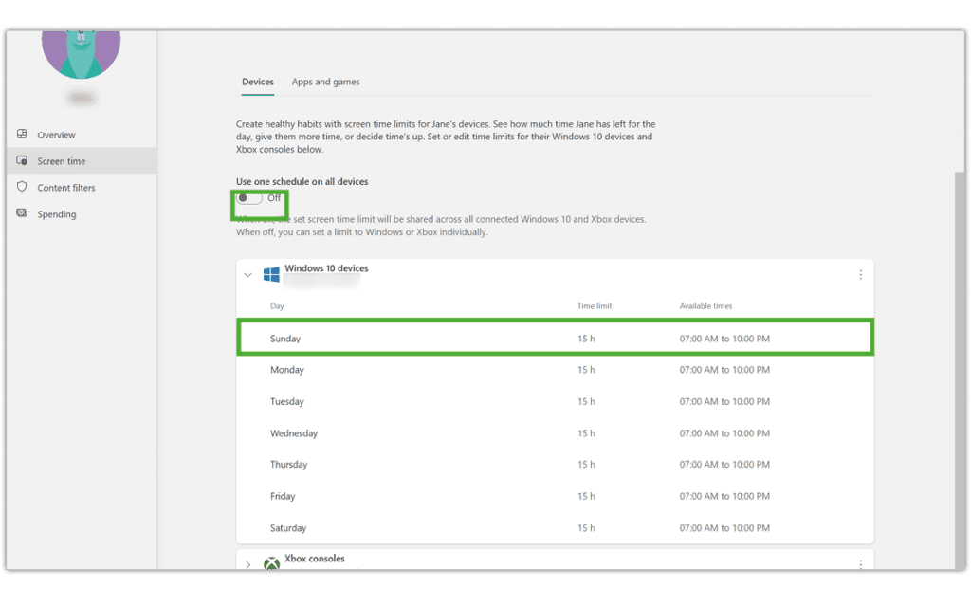Select the Screen time sidebar icon

click(x=21, y=160)
